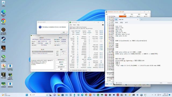Click the ZenTimings title bar app icon

(x=70, y=22)
